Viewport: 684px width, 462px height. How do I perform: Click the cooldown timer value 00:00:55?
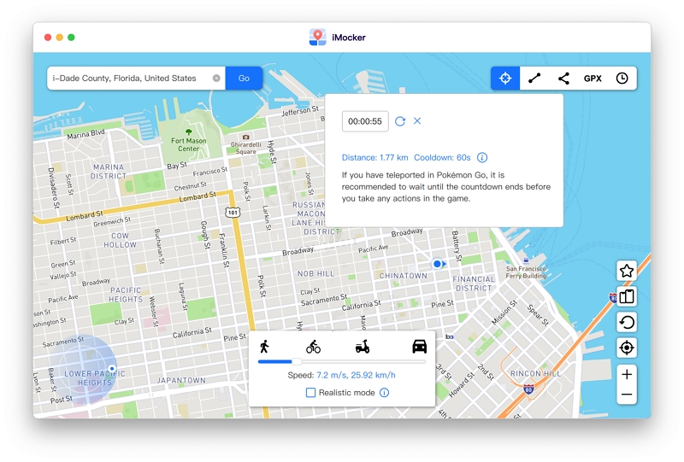click(x=365, y=121)
